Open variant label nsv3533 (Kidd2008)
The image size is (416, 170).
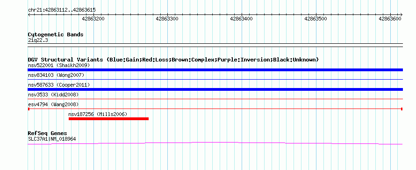point(53,95)
